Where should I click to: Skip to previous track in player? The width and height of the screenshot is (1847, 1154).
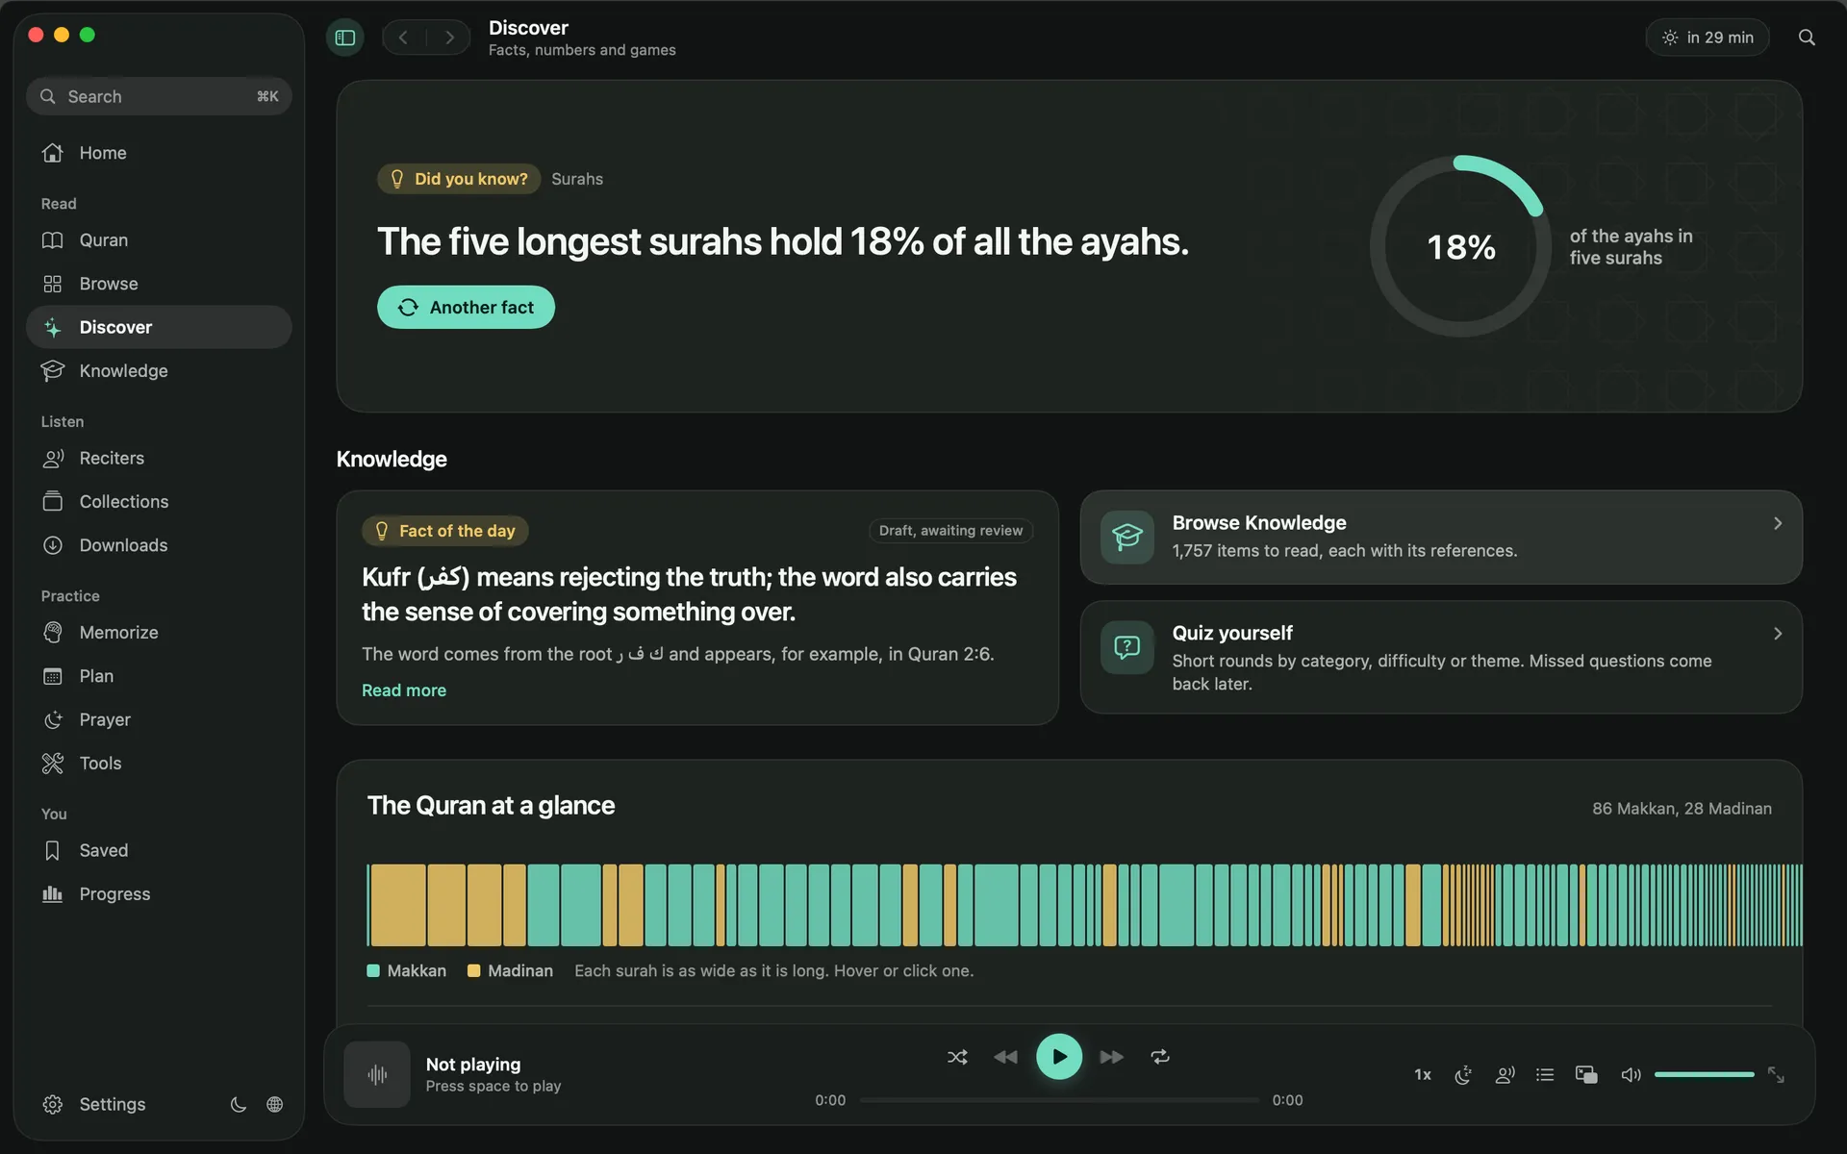coord(1005,1057)
